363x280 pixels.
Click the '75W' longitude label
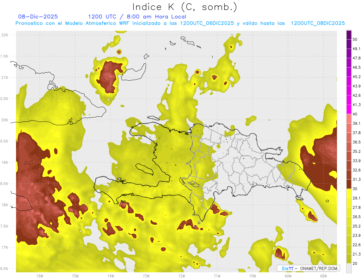click(x=75, y=276)
